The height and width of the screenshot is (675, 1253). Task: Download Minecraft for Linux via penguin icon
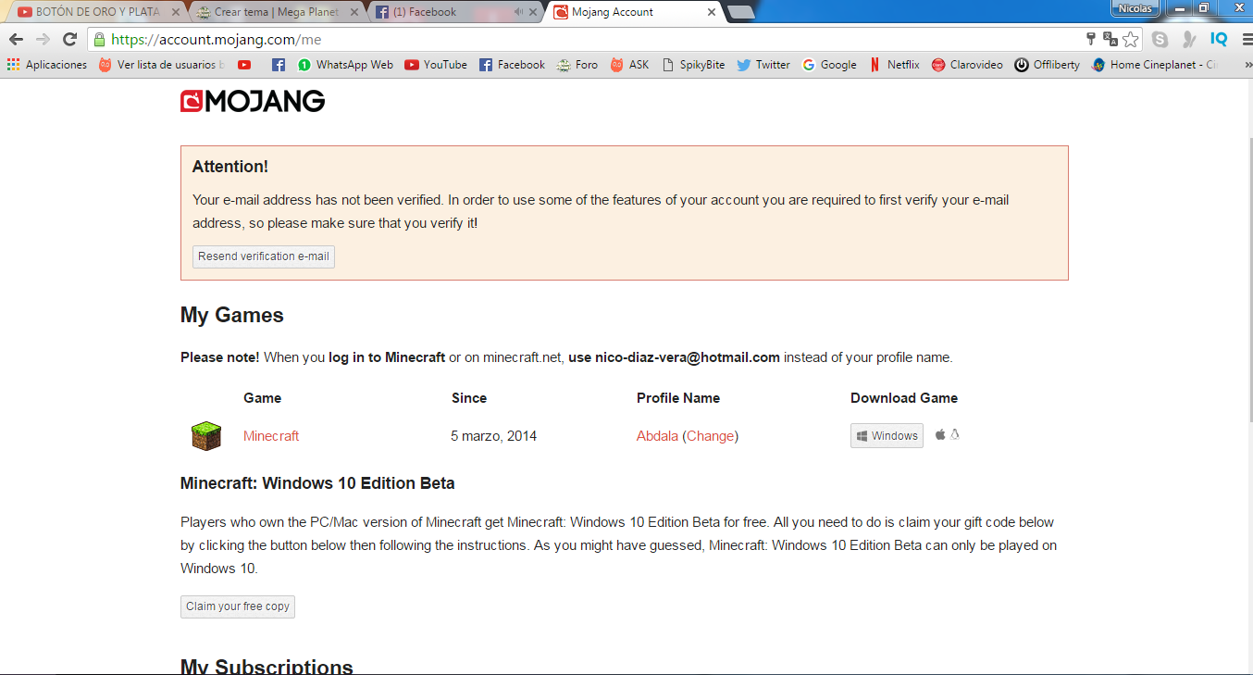(x=955, y=434)
